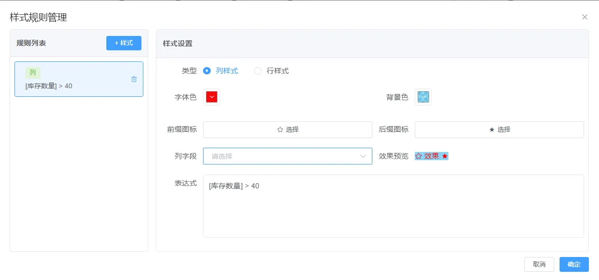Choose a 后缀图标 via 选择 button

499,129
